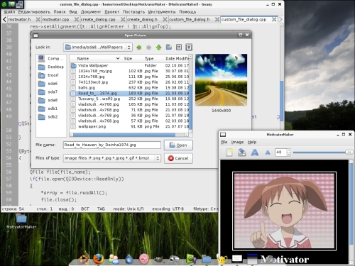Increase font size spinner value 40
Image resolution: width=355 pixels, height=266 pixels.
289,150
